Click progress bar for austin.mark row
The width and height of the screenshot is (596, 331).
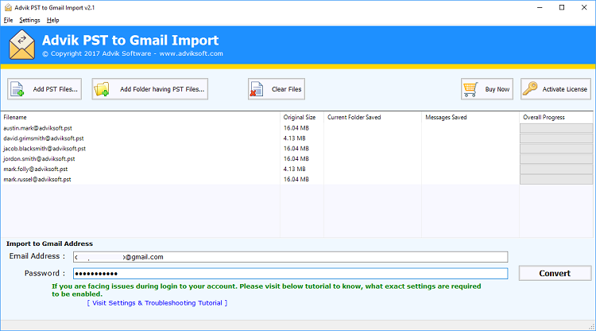coord(556,128)
